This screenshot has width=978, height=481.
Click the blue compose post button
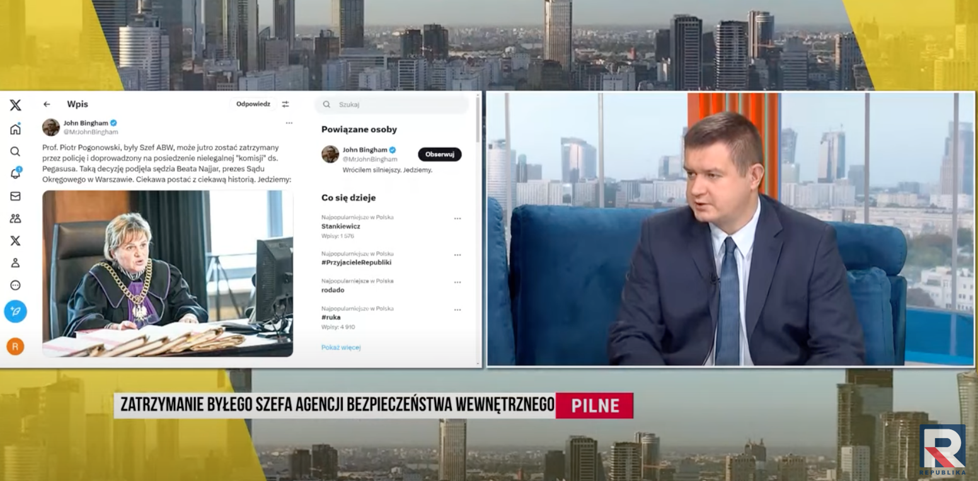15,312
